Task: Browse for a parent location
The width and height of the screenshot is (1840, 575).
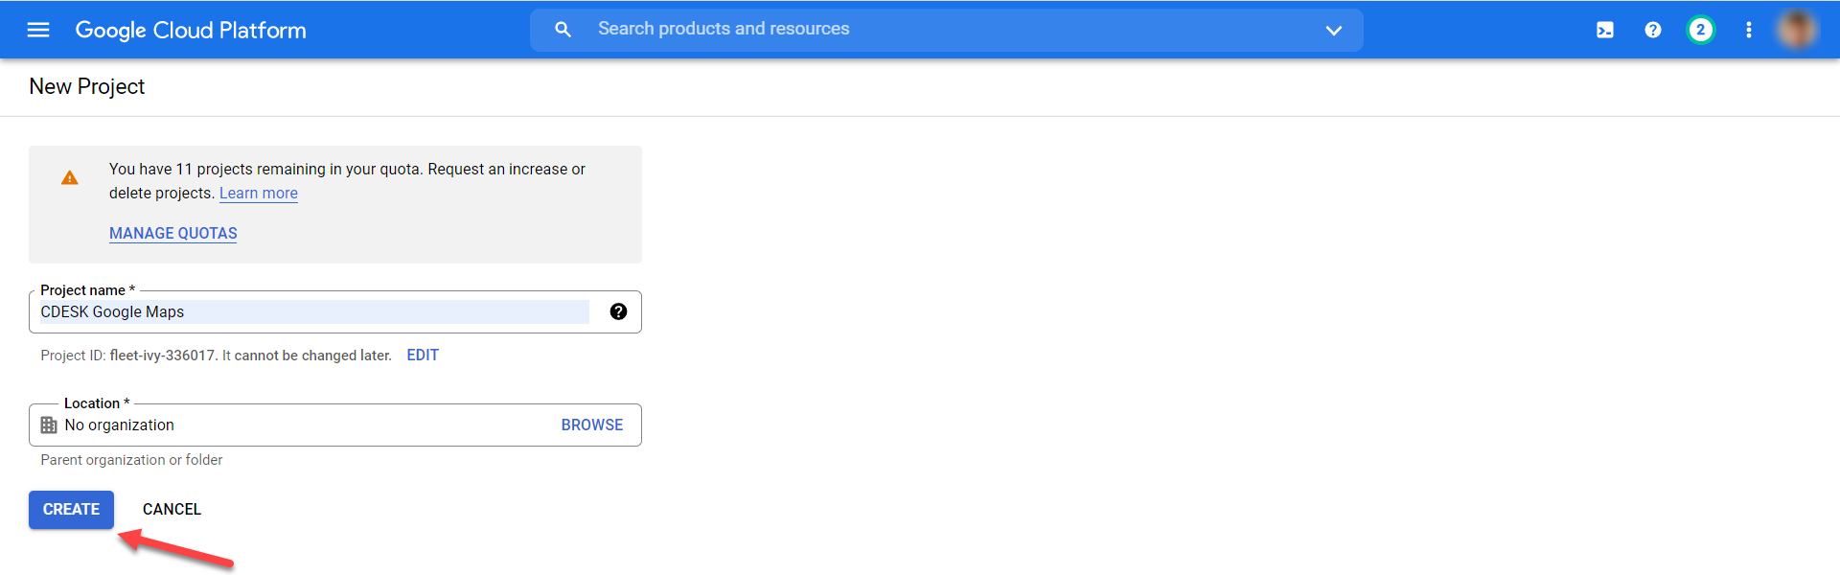Action: (592, 425)
